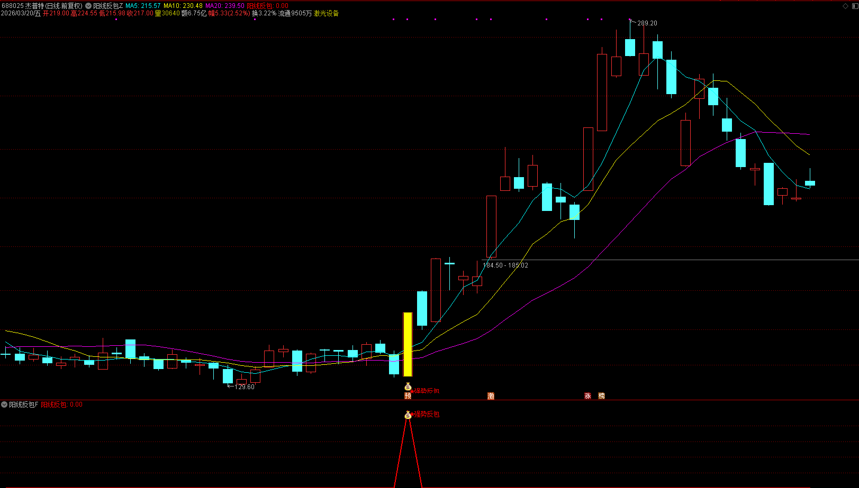Click the open price 开219.00
859x488 pixels.
click(56, 13)
